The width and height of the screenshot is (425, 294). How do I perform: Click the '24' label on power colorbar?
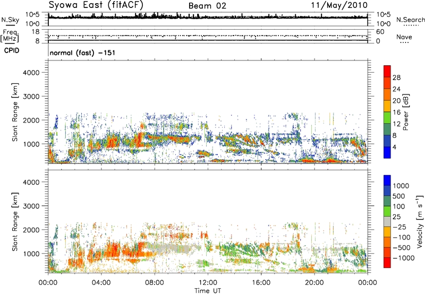396,89
